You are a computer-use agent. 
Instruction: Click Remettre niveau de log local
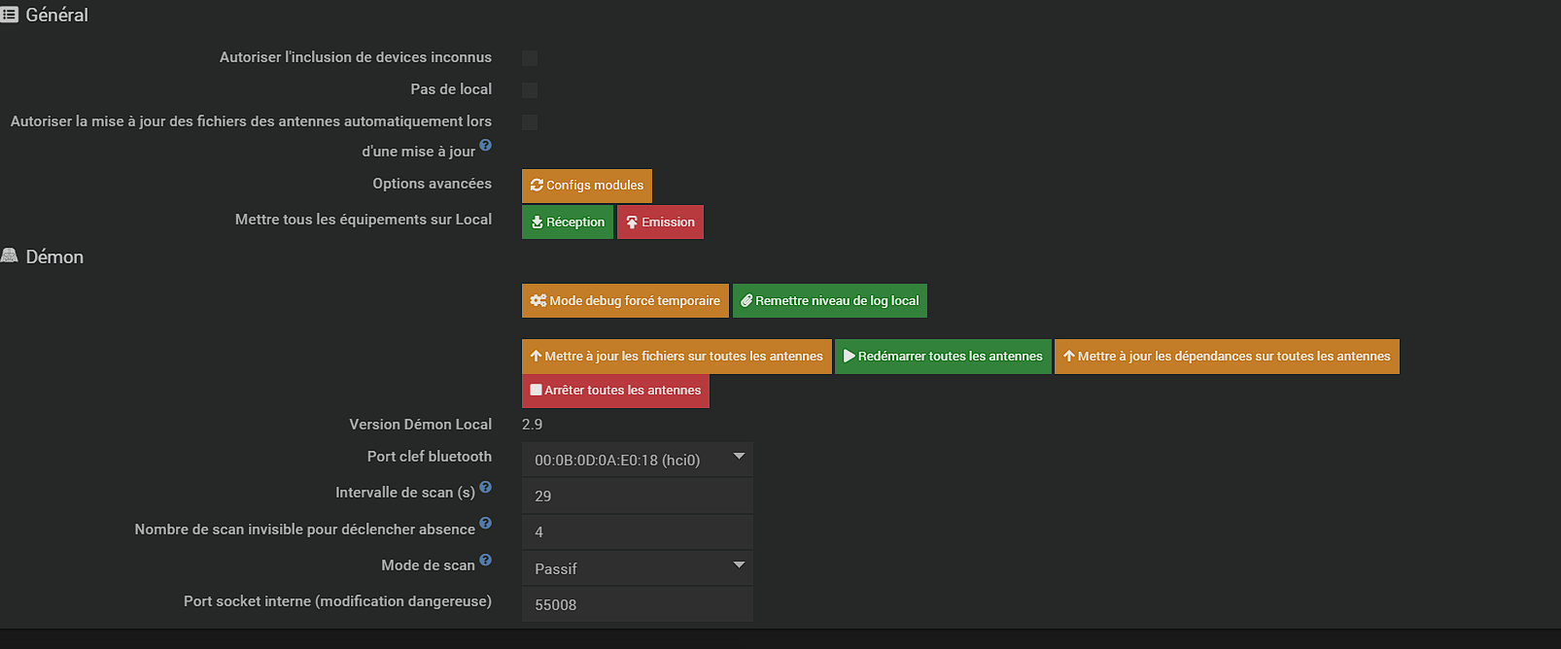[829, 301]
